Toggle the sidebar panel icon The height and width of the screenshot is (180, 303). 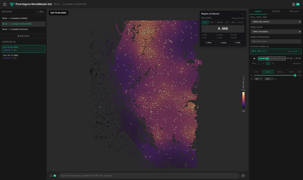click(5, 4)
